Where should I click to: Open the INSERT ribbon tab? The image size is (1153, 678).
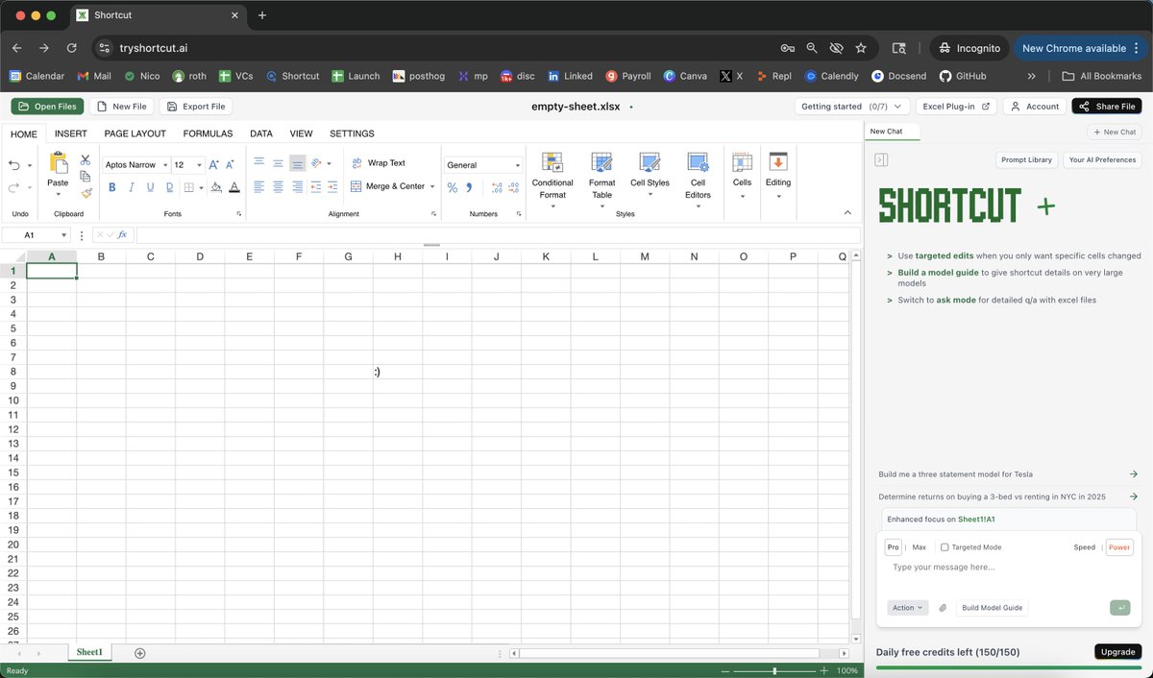coord(71,133)
